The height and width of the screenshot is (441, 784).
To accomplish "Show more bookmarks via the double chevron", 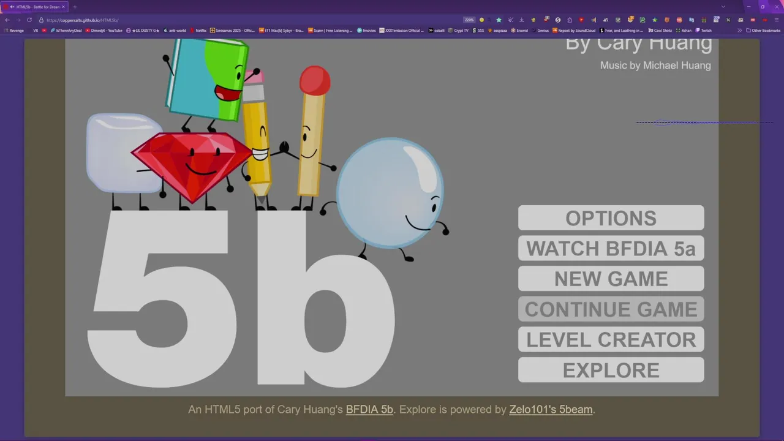I will click(x=739, y=30).
